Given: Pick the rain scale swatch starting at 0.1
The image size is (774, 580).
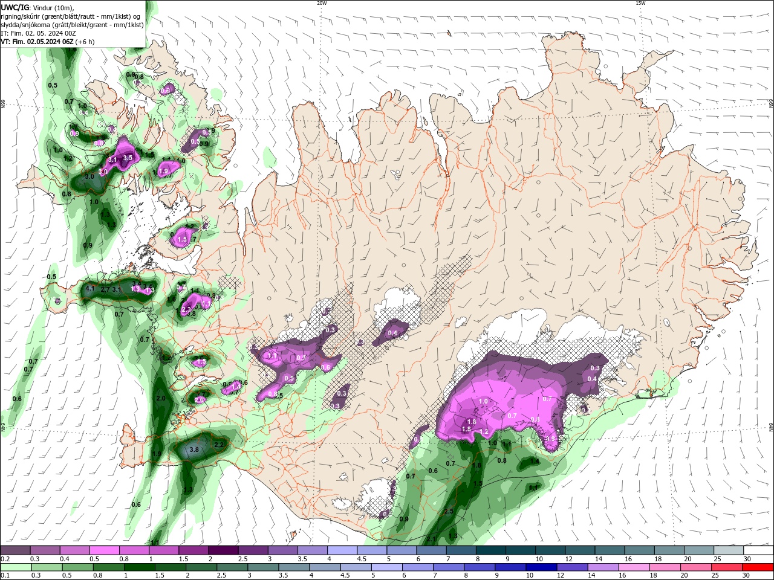Looking at the screenshot, I should [x=16, y=567].
